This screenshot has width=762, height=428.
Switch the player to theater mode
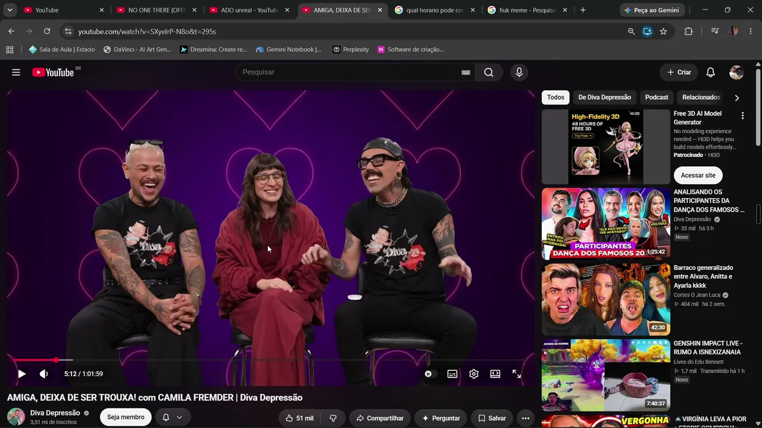tap(495, 374)
